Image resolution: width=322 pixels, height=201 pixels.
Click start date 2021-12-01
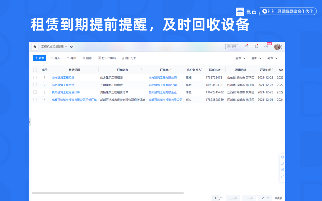(x=265, y=100)
